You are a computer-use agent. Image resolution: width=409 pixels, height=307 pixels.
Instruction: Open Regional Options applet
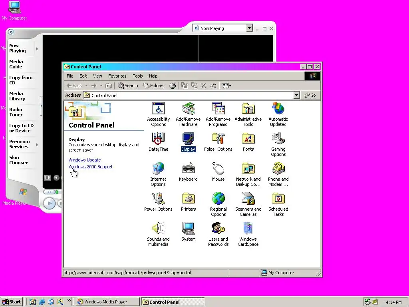point(218,204)
